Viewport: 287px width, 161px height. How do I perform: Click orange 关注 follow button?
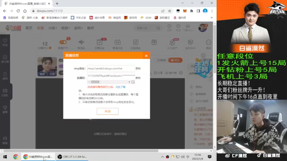175,60
